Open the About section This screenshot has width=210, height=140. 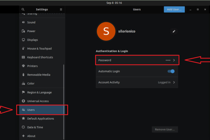(31, 136)
